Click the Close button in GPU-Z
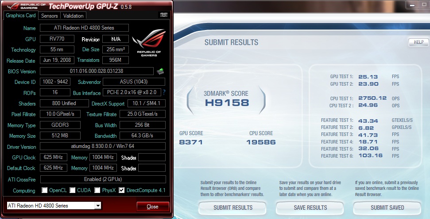The height and width of the screenshot is (219, 430). (x=153, y=207)
